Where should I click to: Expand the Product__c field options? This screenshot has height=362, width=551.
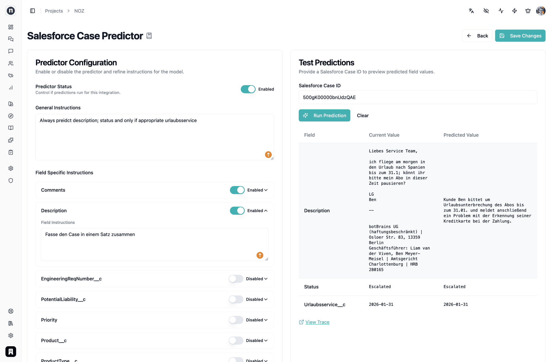(265, 341)
